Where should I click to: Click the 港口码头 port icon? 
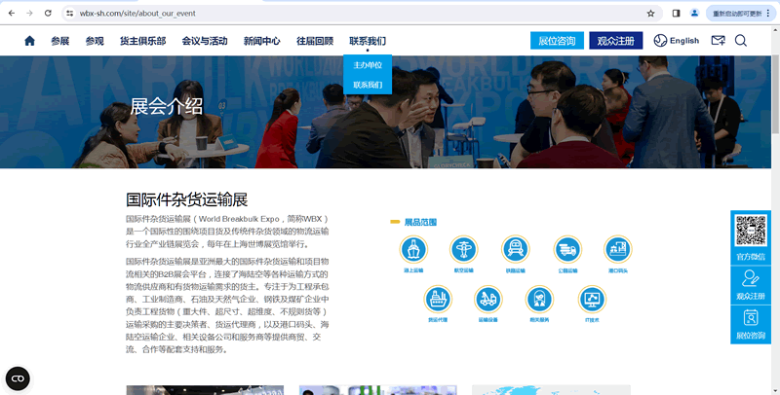tap(617, 250)
